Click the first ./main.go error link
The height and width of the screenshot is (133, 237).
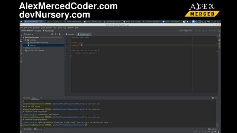(x=30, y=115)
